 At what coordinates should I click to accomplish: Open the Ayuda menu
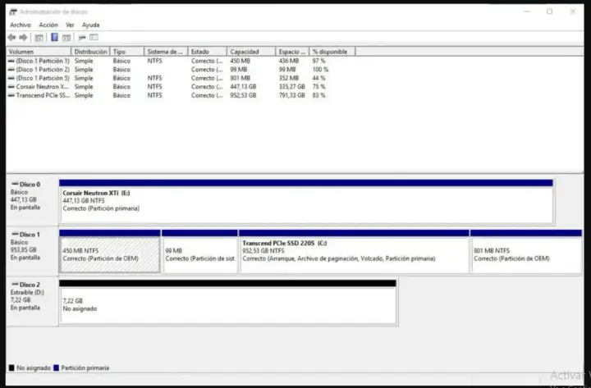tap(91, 25)
